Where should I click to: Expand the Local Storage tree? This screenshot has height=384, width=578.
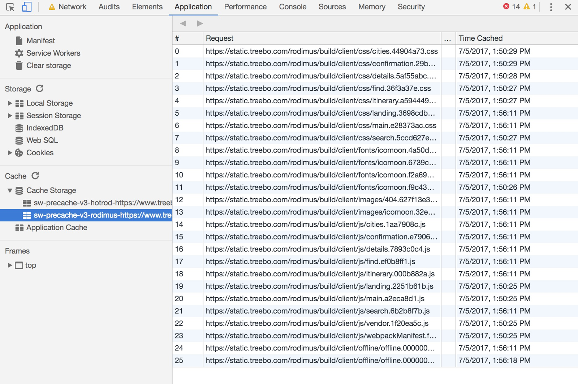10,103
